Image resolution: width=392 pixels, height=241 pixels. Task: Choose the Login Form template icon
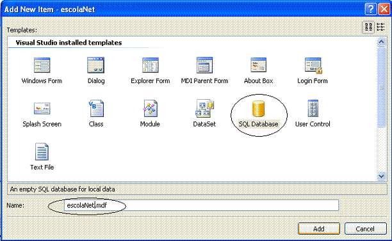(x=313, y=65)
